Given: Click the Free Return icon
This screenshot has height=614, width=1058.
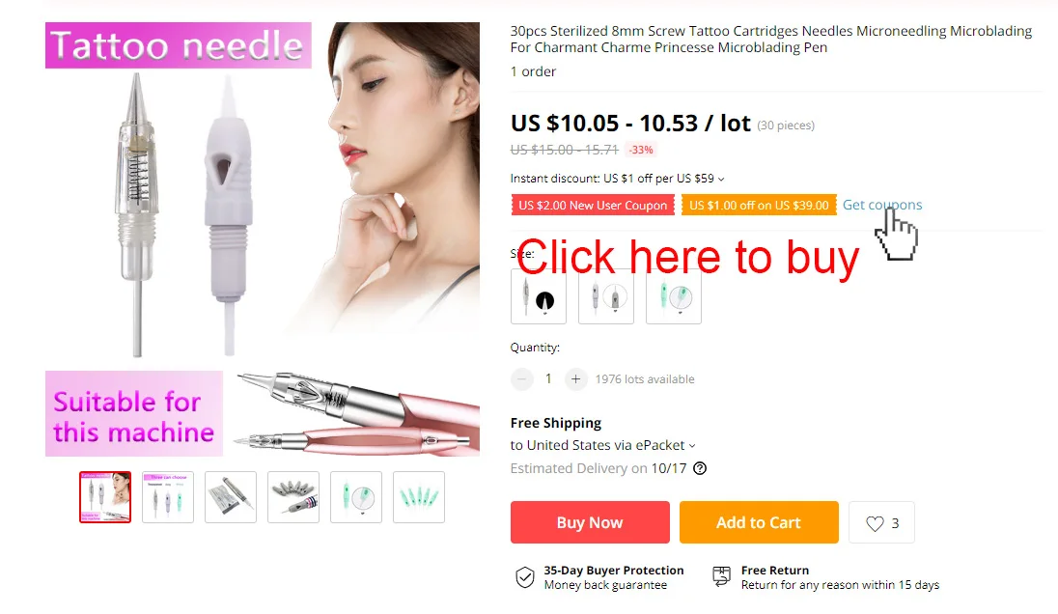Looking at the screenshot, I should (721, 576).
